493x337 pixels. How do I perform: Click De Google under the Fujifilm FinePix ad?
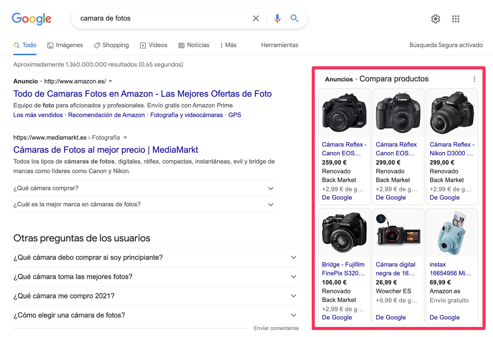click(337, 318)
